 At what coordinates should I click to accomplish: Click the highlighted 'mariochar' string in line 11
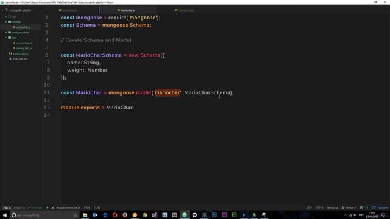tap(168, 92)
